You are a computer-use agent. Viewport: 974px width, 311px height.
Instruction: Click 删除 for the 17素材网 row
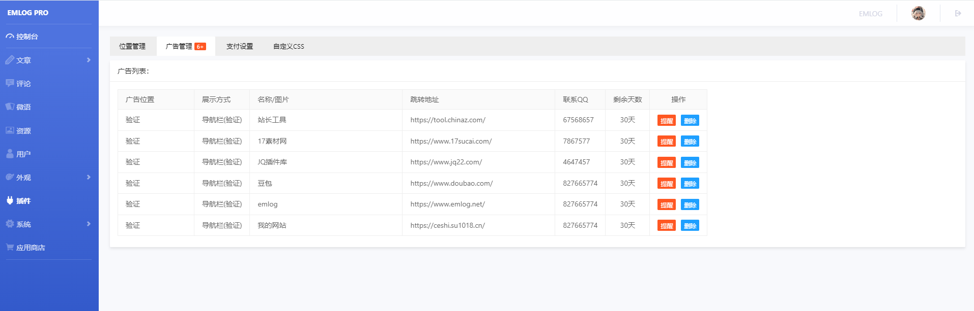tap(690, 142)
